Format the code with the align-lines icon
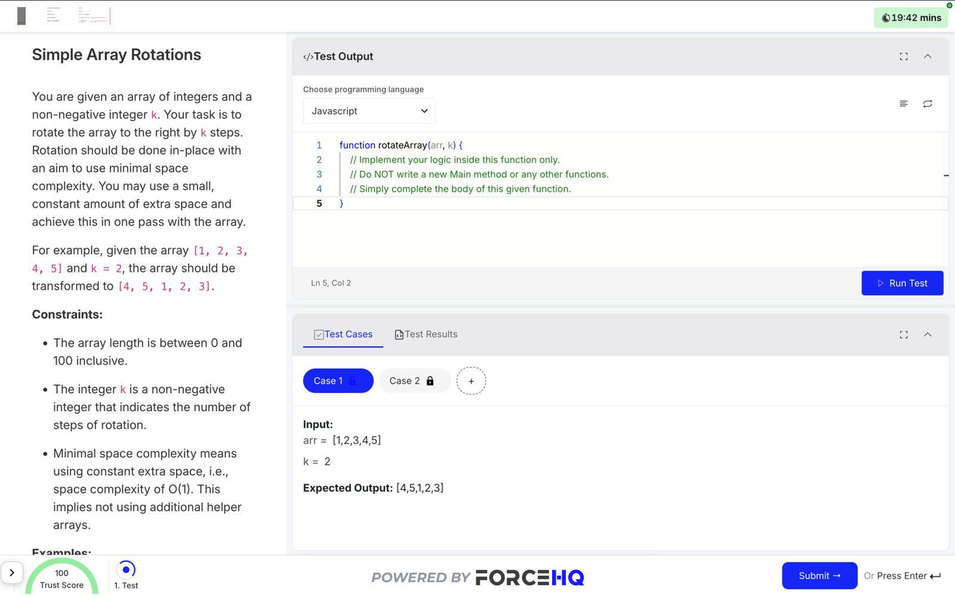Viewport: 955px width, 596px height. [x=904, y=104]
